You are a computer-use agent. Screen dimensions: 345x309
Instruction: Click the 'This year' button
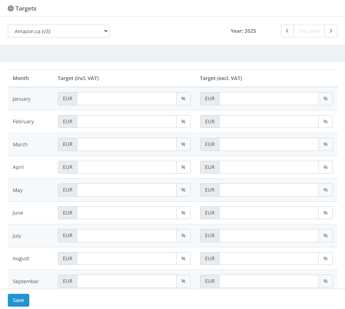point(309,31)
